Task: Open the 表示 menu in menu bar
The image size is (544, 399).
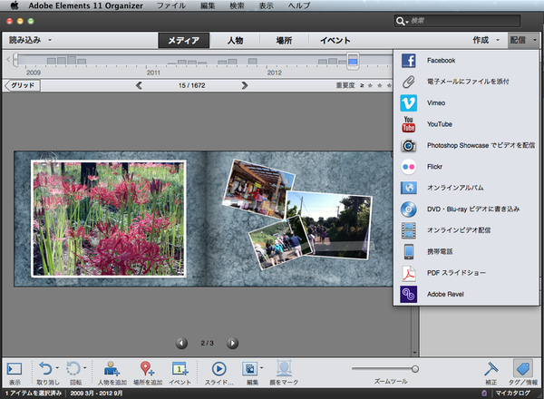Action: (266, 5)
